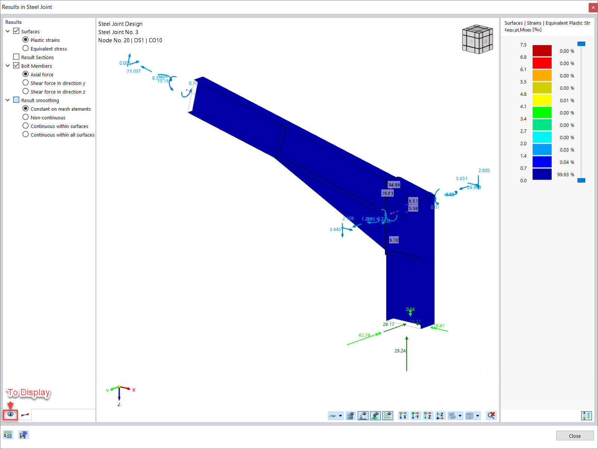Open the solid display mode dropdown arrow

click(460, 416)
